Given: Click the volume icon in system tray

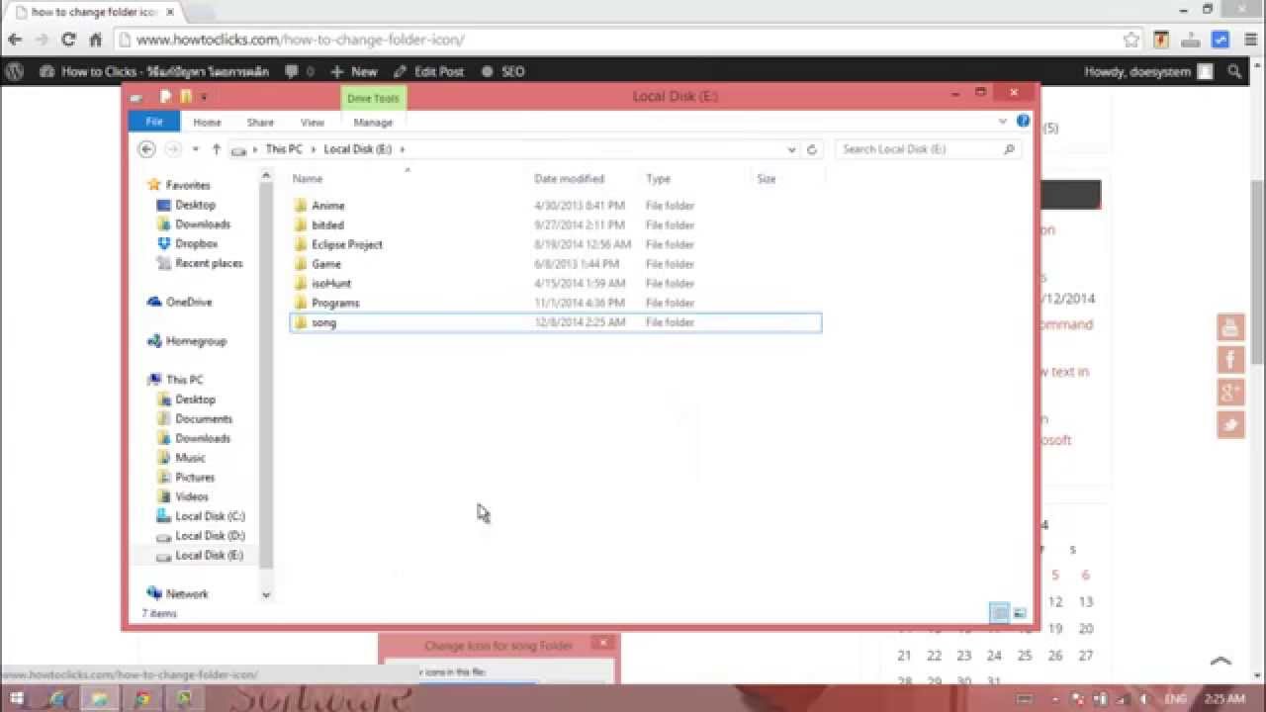Looking at the screenshot, I should tap(1143, 699).
